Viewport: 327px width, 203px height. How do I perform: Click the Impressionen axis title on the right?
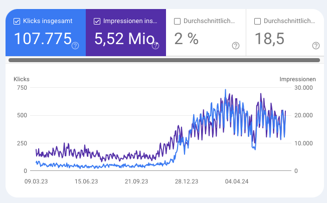[297, 79]
